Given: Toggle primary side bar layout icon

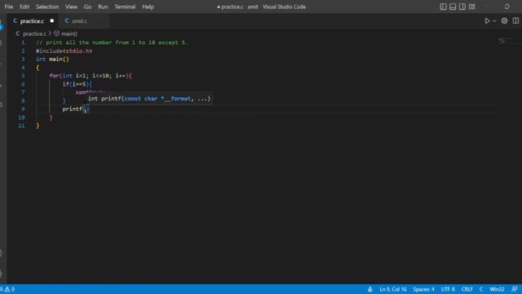Looking at the screenshot, I should click(443, 7).
